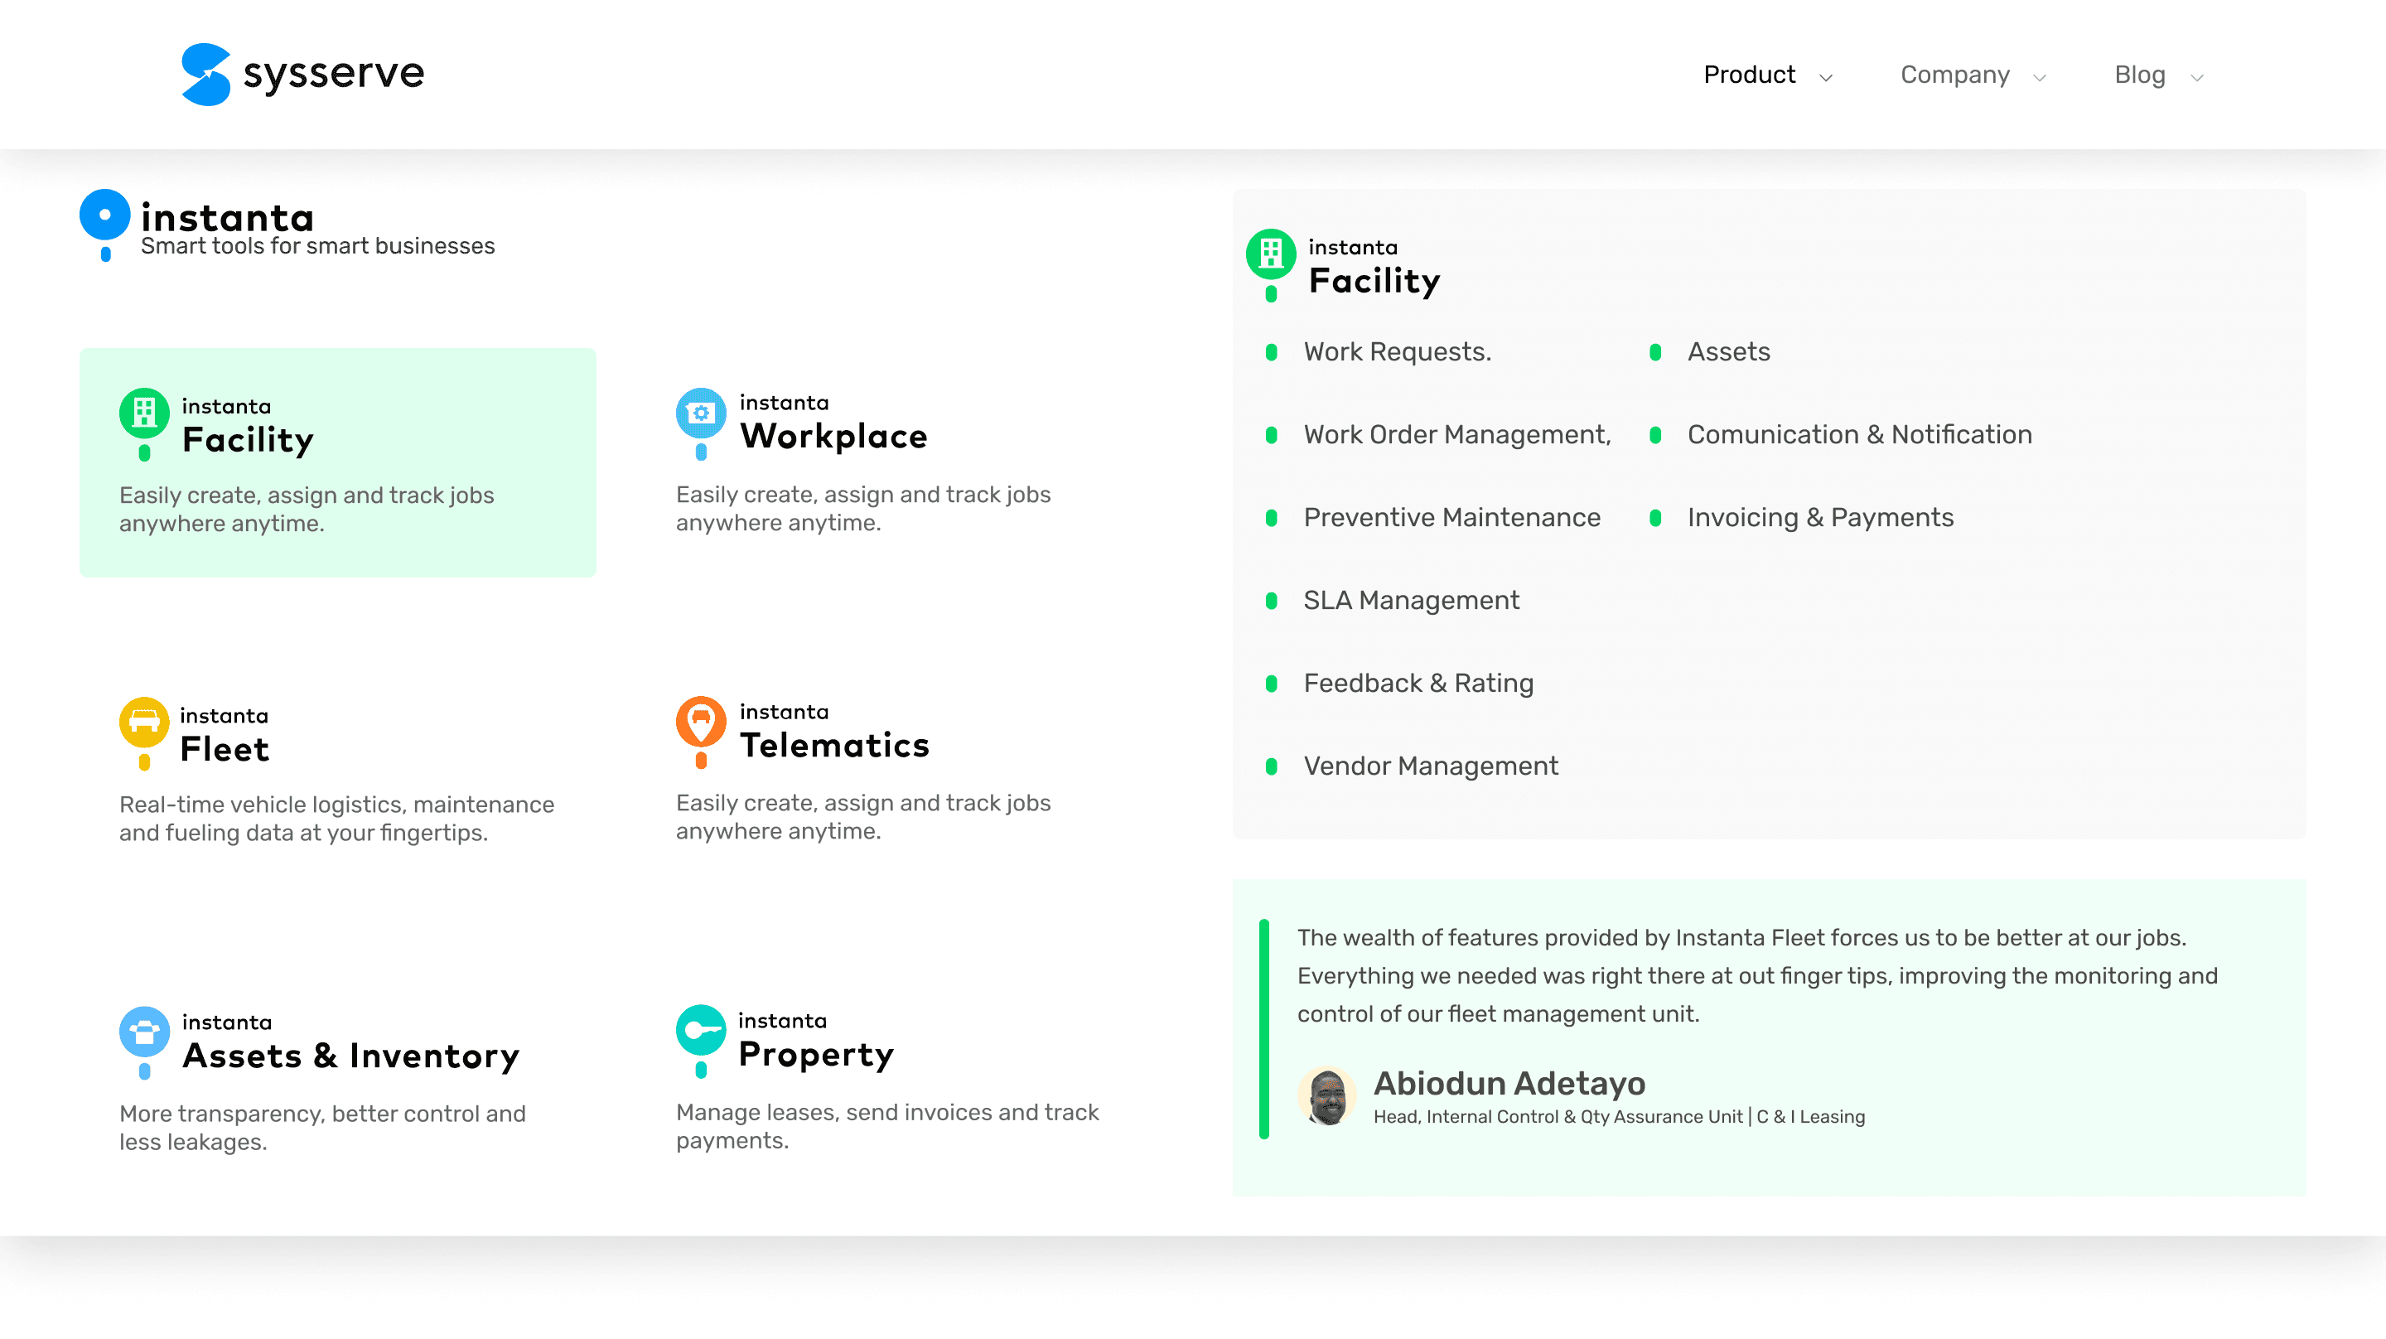Expand the Company dropdown chevron
Screen dimensions: 2386x1339
click(x=2040, y=77)
